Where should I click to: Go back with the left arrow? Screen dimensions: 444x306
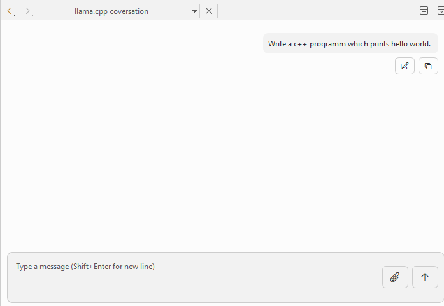tap(9, 11)
